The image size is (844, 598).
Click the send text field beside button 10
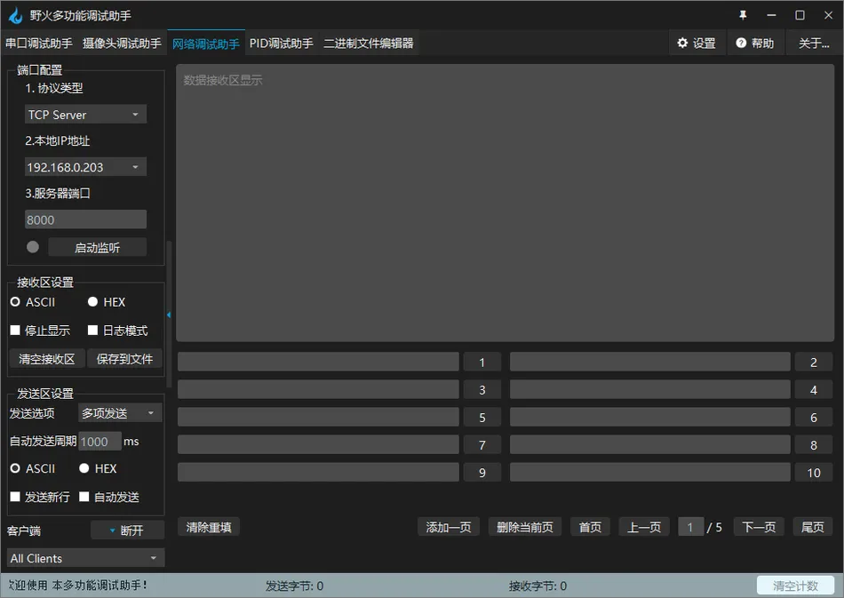click(x=650, y=472)
